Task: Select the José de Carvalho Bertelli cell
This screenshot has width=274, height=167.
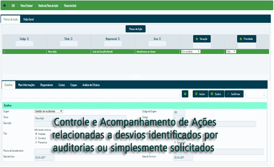Action: (113, 52)
